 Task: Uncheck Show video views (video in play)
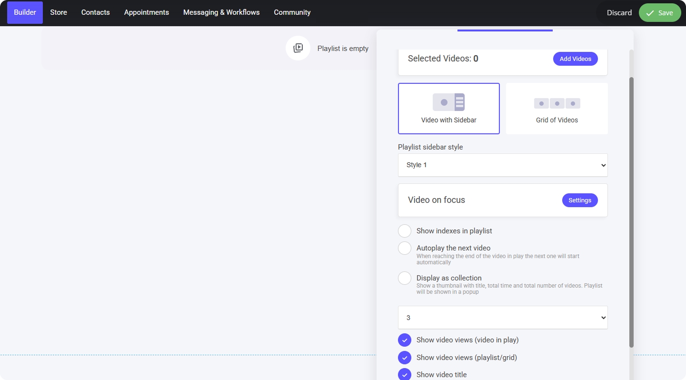tap(405, 340)
